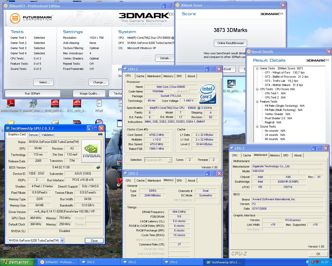
Task: Switch to the TechPowerUp GPU-Z taskbar button
Action: pos(225,262)
